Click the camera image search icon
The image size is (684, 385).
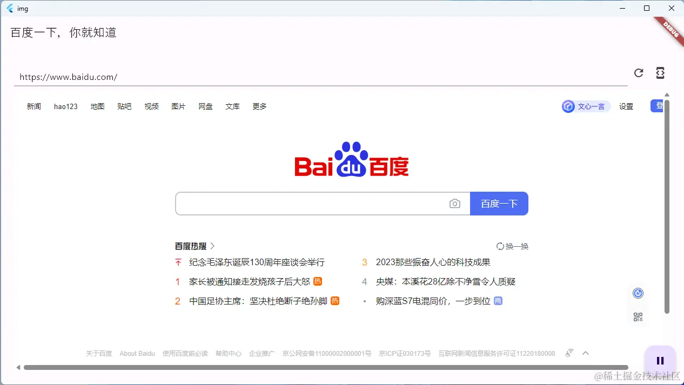pos(455,204)
